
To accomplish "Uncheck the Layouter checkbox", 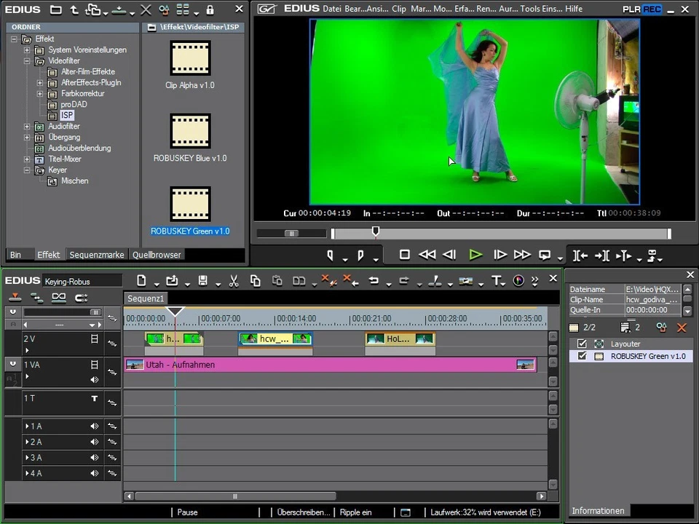I will point(582,344).
